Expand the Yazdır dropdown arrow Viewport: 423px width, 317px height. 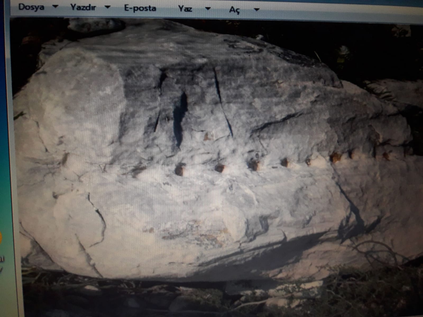click(108, 7)
